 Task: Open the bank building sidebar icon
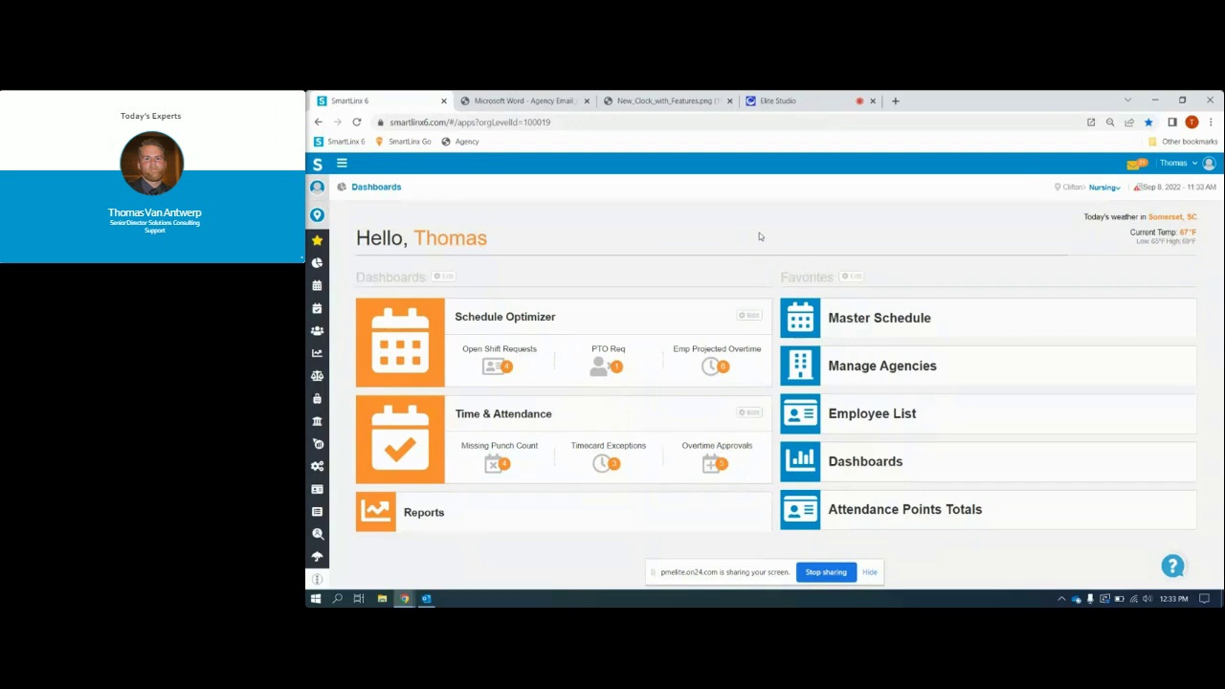(317, 421)
